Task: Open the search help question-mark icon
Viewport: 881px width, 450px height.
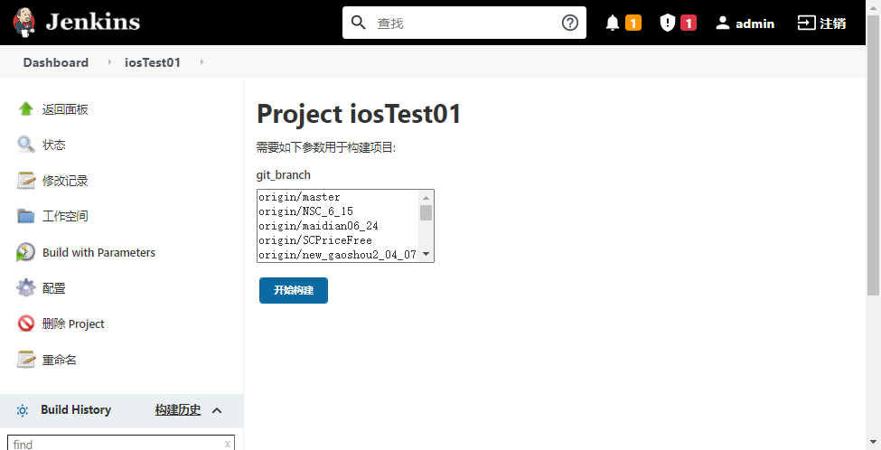Action: pyautogui.click(x=570, y=23)
